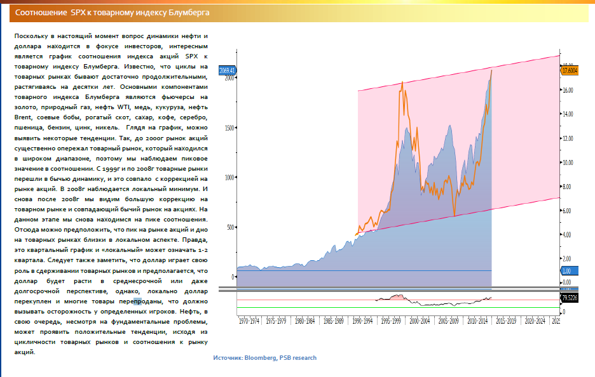
Task: Click the 2000-2004 x-axis label
Action: click(x=420, y=321)
